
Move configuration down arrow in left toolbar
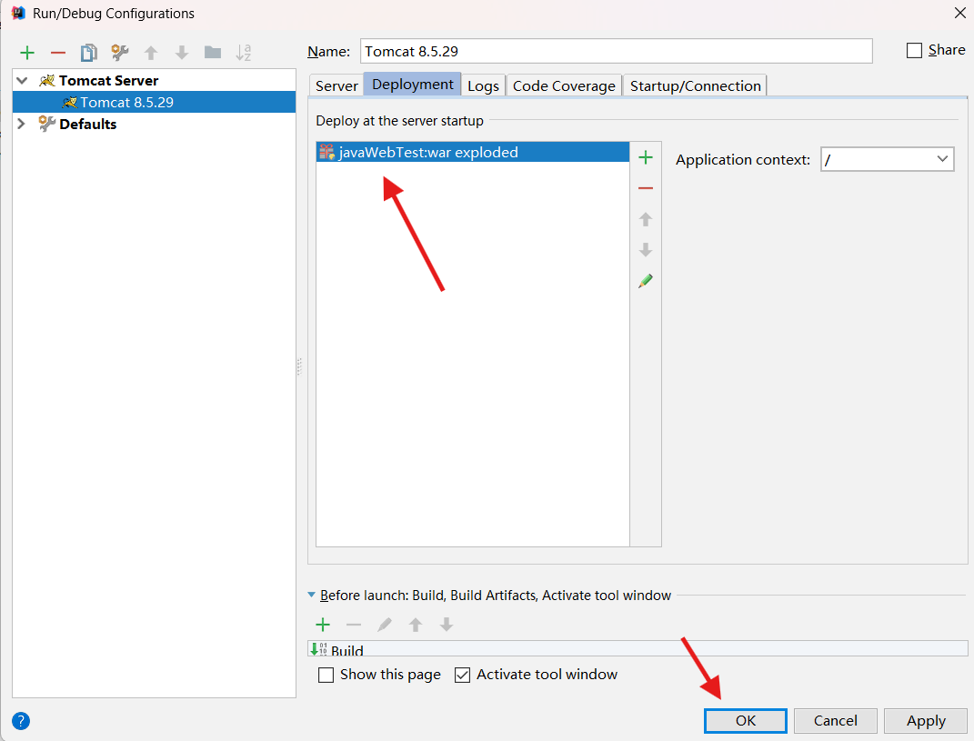[181, 53]
